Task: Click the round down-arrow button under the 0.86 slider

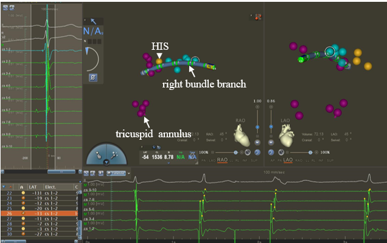Action: pyautogui.click(x=271, y=142)
